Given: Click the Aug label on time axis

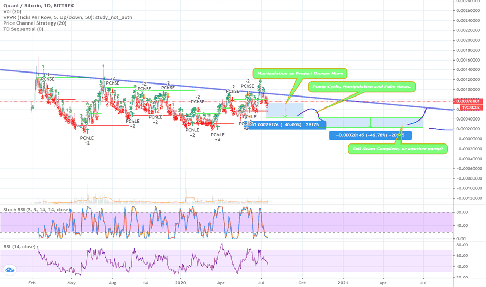Looking at the screenshot, I should (x=113, y=283).
